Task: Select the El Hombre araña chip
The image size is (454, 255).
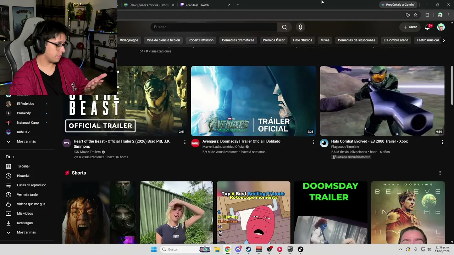Action: point(396,40)
